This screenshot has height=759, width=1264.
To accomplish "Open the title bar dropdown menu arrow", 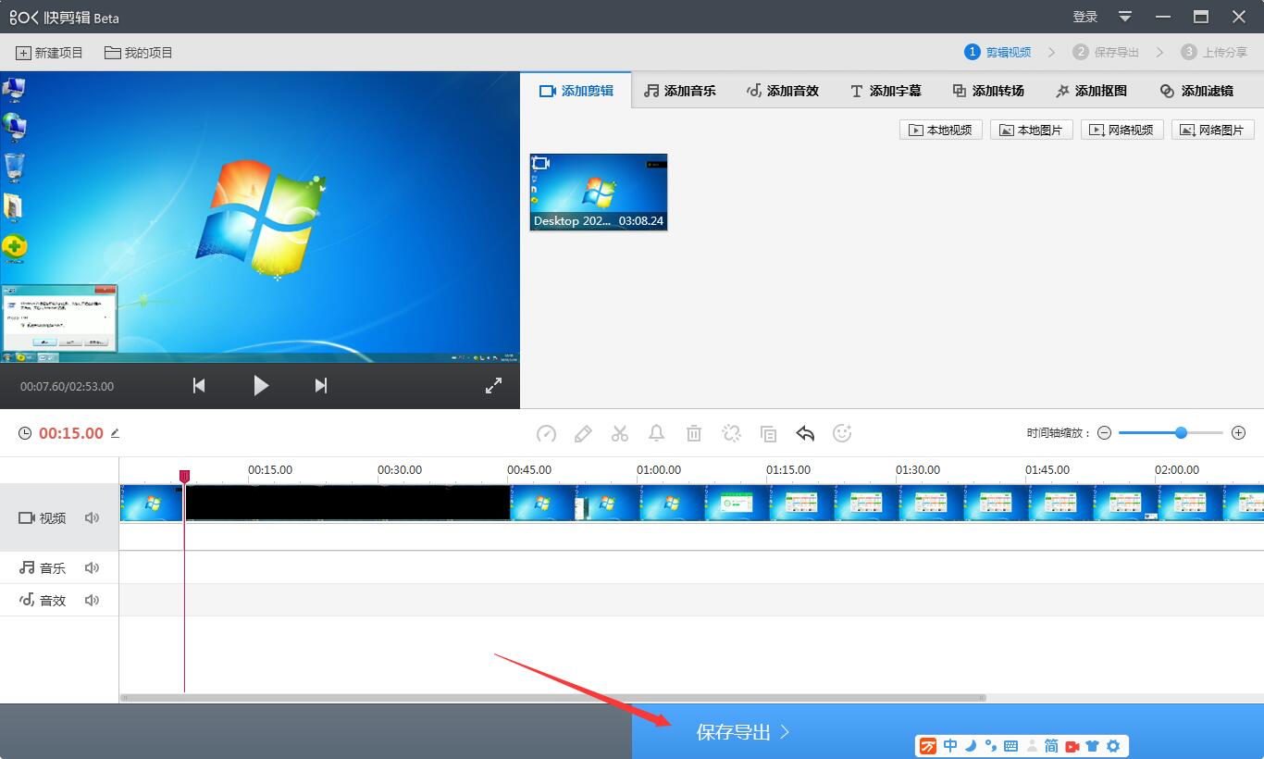I will (x=1125, y=17).
